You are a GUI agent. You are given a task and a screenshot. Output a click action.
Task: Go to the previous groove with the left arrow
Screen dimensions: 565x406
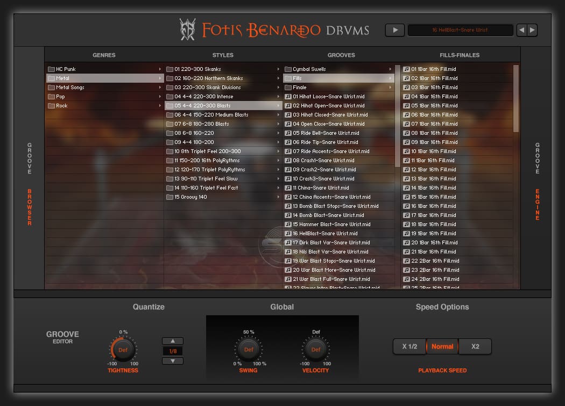tap(522, 30)
